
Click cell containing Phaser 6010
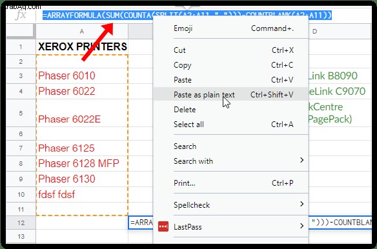[x=82, y=76]
